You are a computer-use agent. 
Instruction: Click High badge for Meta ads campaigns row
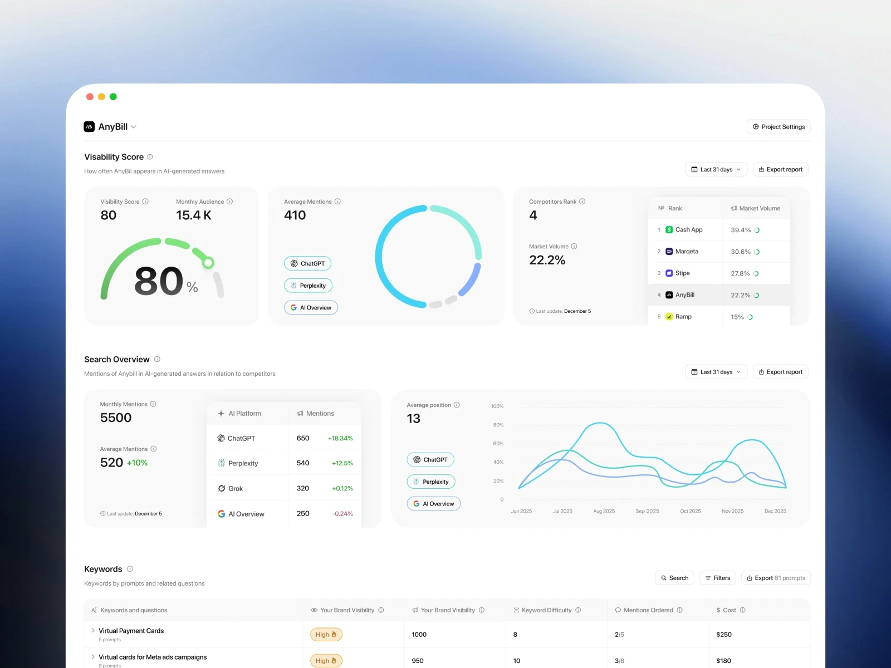tap(326, 661)
